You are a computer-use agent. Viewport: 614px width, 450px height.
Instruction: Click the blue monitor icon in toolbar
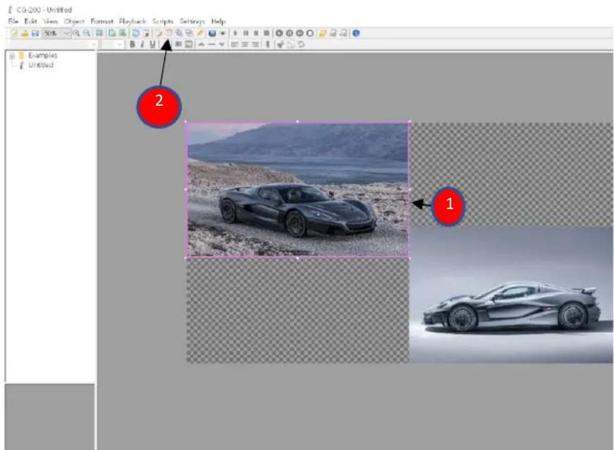(212, 33)
